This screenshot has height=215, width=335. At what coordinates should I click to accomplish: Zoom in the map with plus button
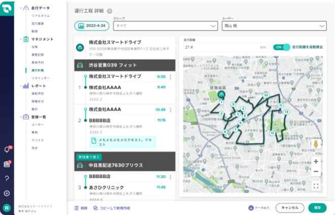click(x=316, y=162)
